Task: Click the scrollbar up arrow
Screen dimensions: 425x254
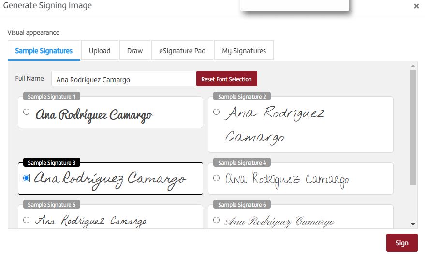Action: click(413, 66)
